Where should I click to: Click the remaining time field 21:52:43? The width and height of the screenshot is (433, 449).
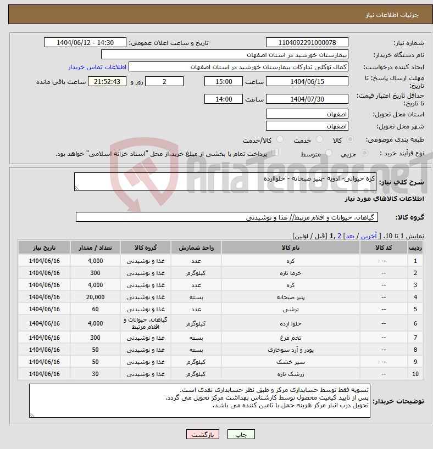point(107,82)
